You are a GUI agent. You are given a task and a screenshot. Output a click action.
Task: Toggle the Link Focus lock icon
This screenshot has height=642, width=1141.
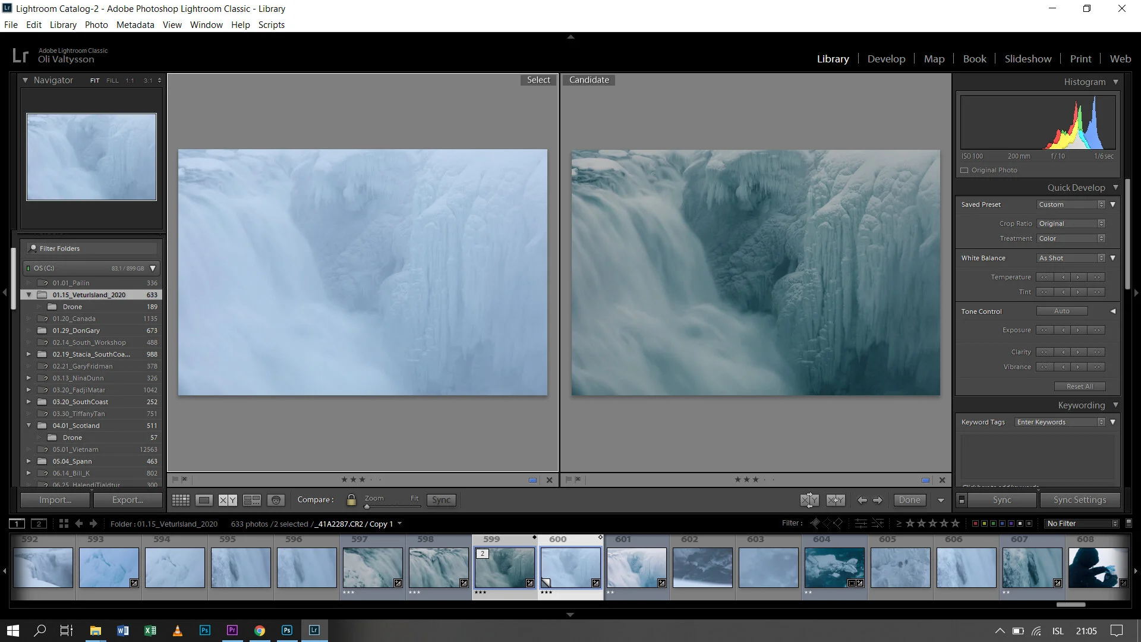pos(351,500)
